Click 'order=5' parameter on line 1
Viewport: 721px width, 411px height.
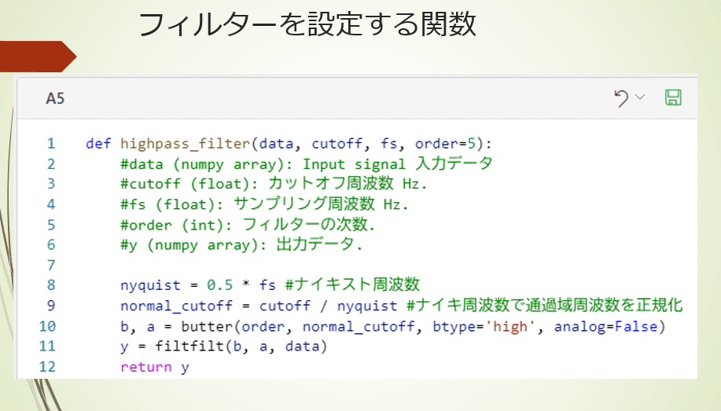(x=446, y=144)
